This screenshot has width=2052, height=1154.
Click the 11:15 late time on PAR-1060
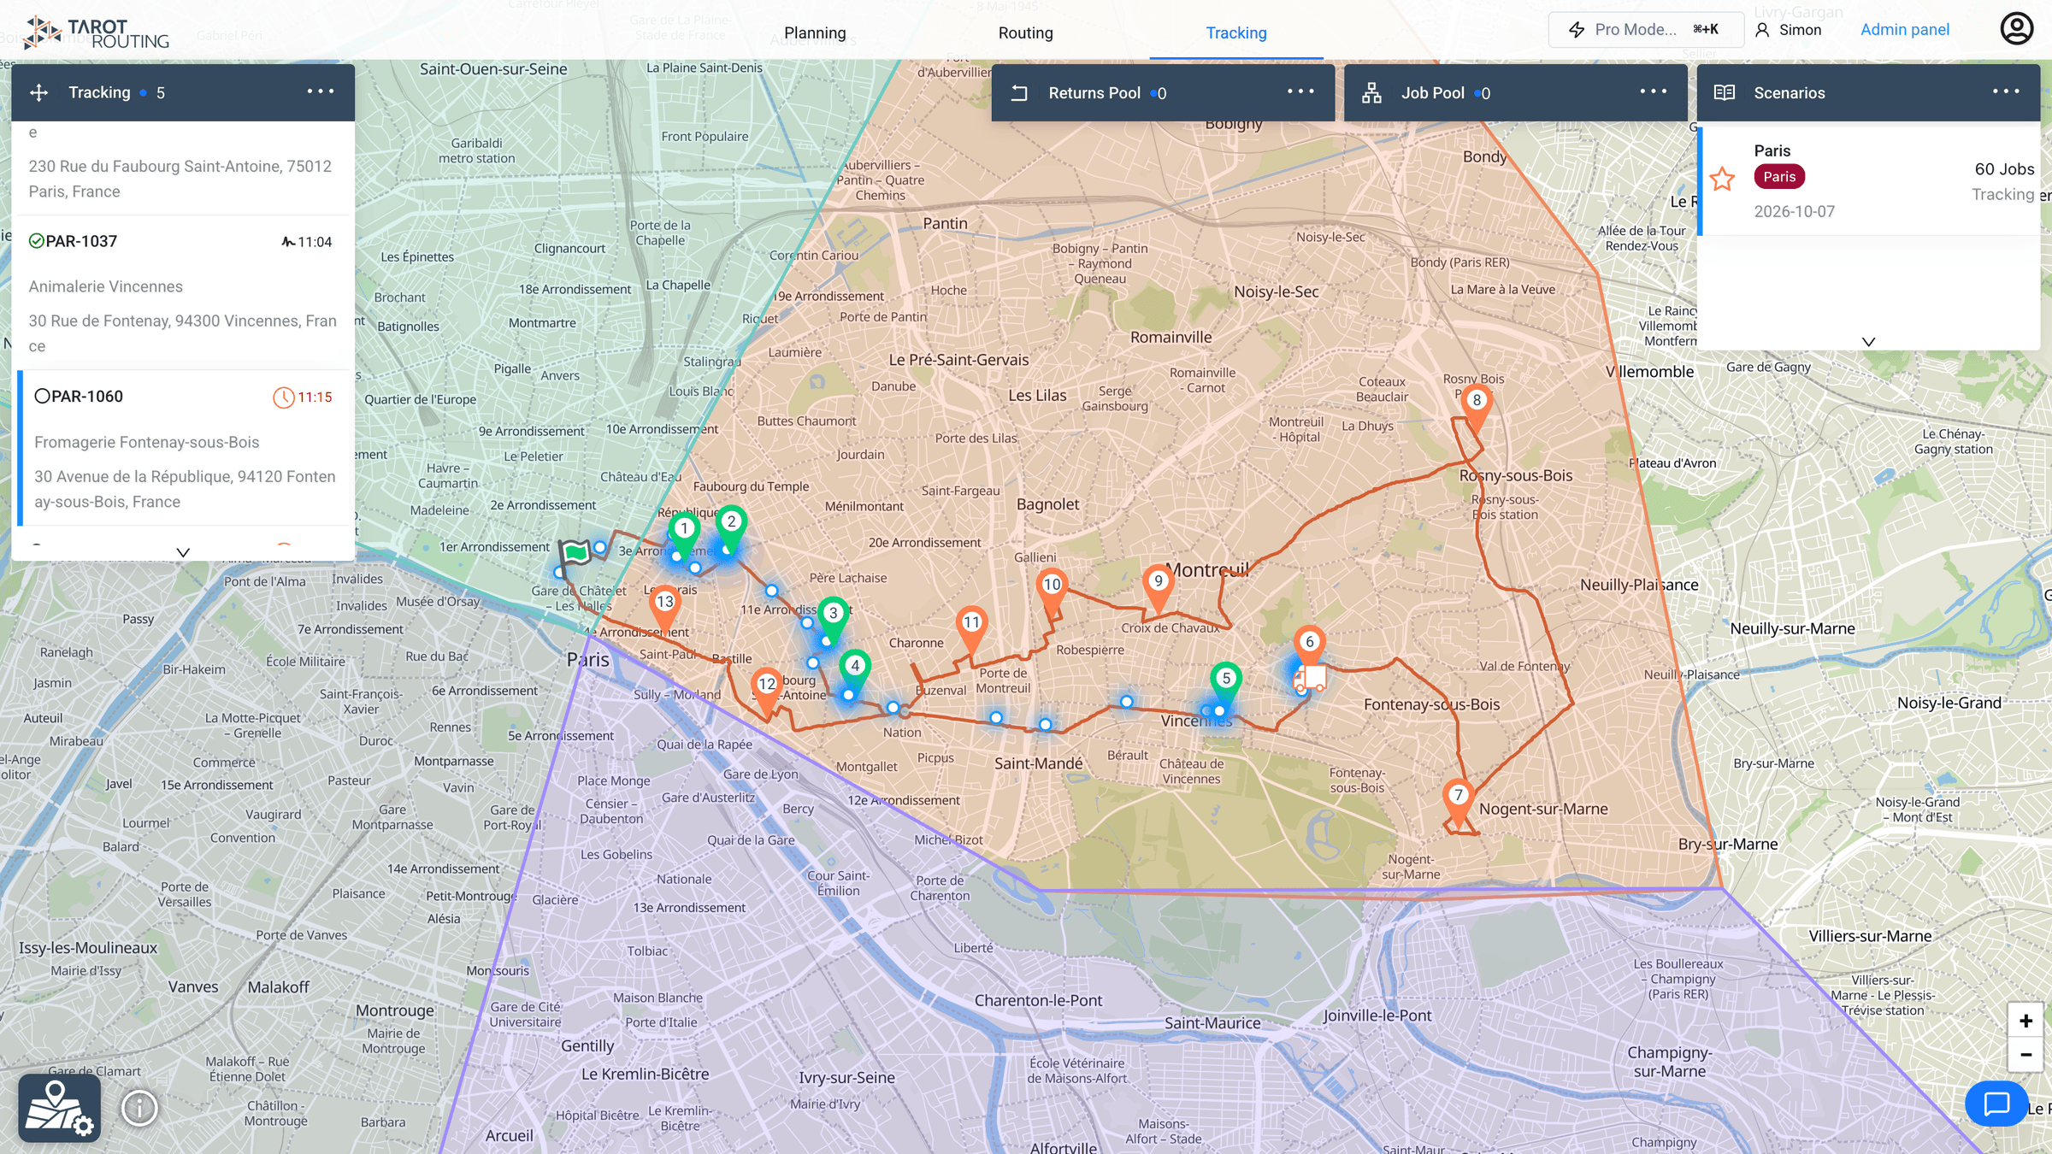coord(315,397)
